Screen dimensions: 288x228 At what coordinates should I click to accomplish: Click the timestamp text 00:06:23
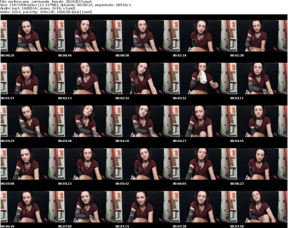(x=237, y=184)
